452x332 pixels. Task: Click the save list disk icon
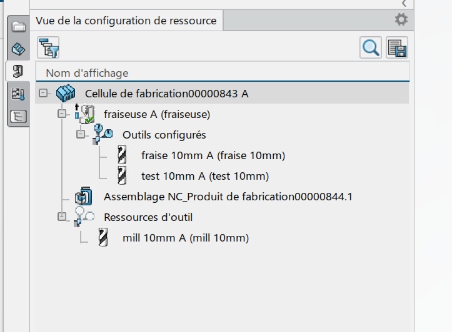(397, 48)
